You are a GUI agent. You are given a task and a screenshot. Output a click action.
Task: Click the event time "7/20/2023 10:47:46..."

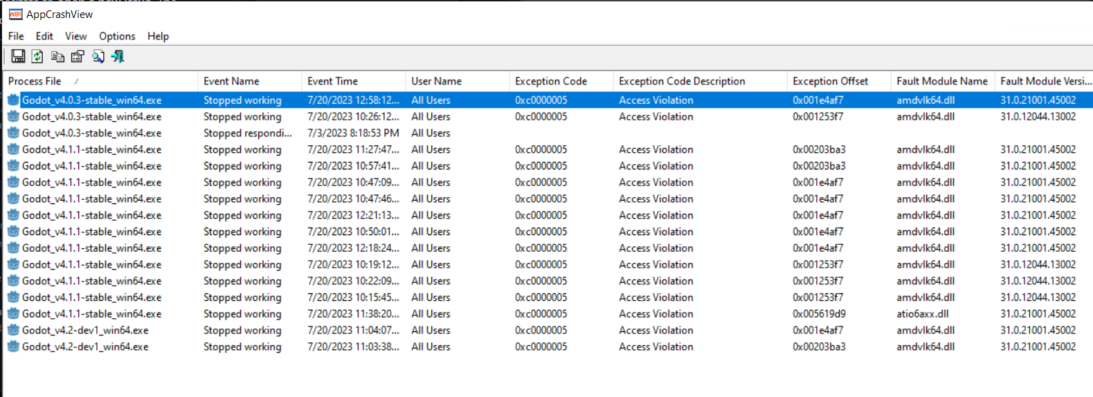coord(353,198)
